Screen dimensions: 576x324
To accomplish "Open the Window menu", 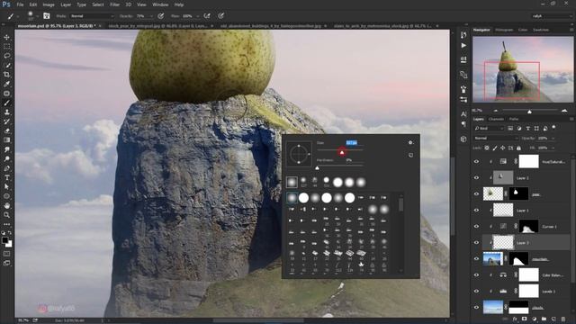I will pos(160,4).
